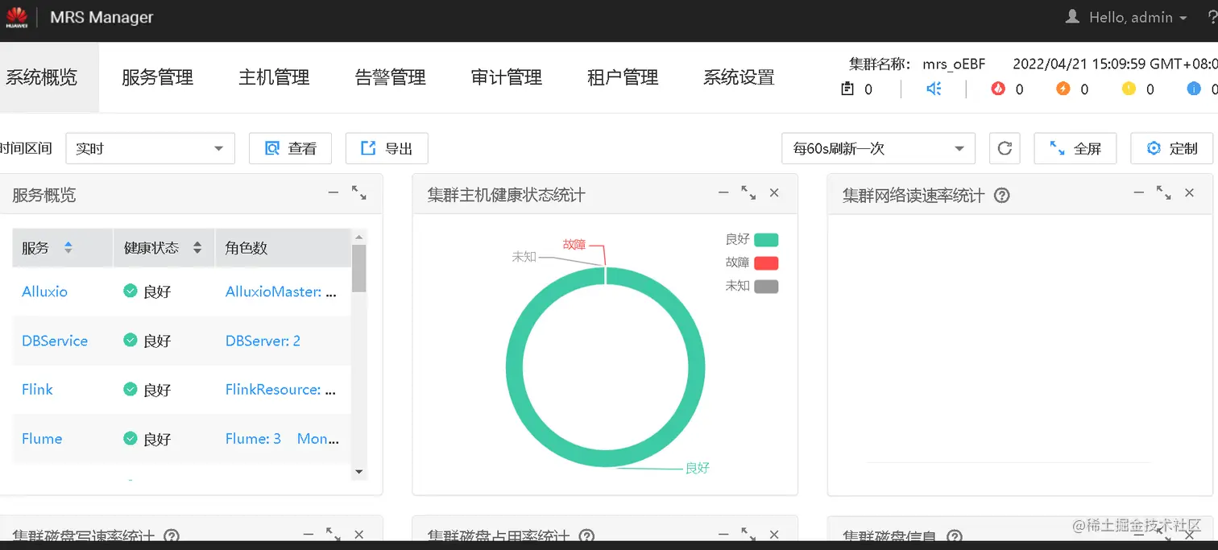Click the refresh icon button
Image resolution: width=1218 pixels, height=550 pixels.
coord(1005,148)
